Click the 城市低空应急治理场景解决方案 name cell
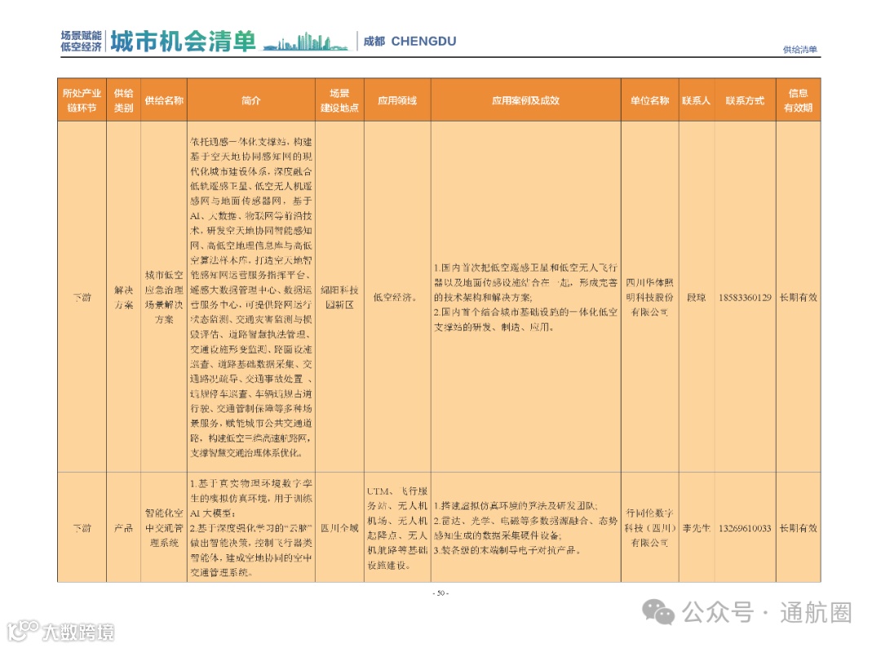The height and width of the screenshot is (648, 881). (x=164, y=297)
